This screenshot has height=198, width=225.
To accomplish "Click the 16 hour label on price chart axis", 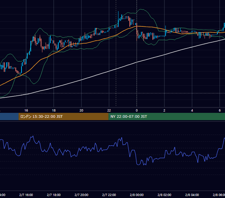I will coord(26,111).
